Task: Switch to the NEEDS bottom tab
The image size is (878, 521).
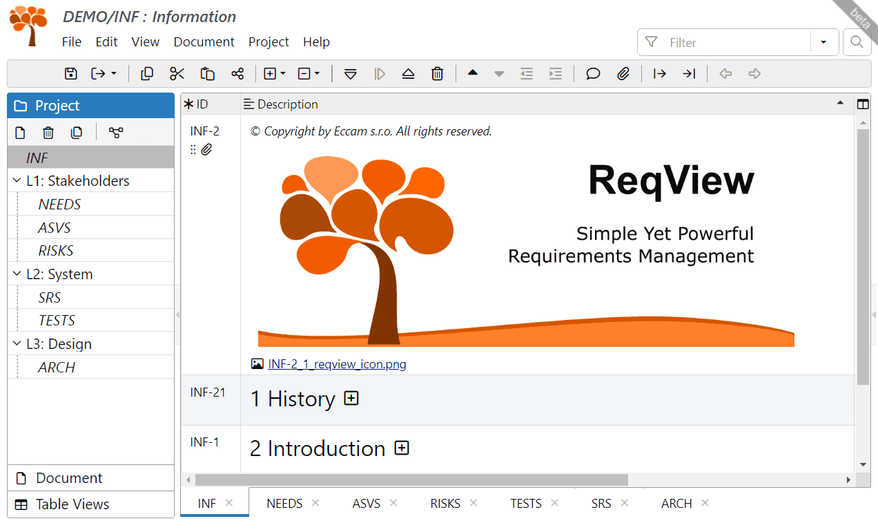Action: 284,504
